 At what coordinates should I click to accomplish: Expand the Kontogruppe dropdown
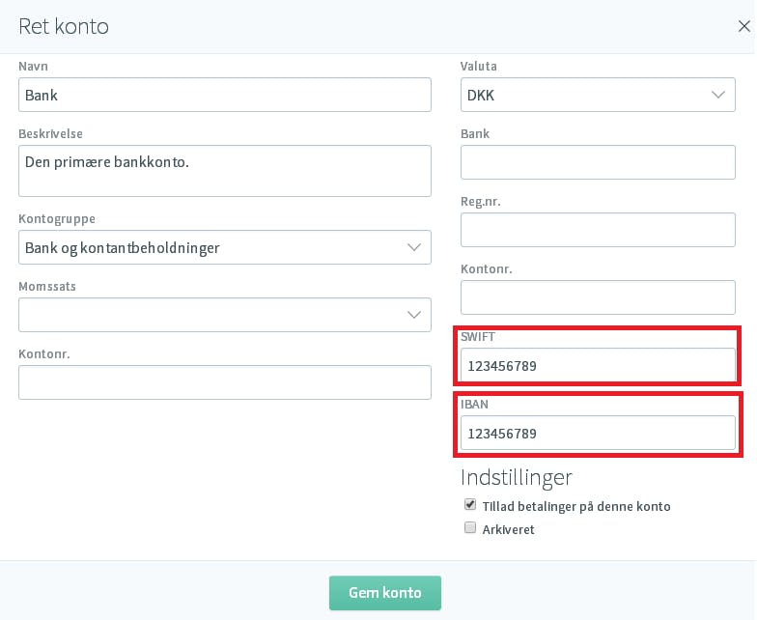224,247
